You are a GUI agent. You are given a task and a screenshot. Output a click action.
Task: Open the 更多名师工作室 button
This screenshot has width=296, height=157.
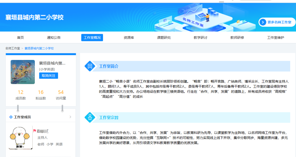[x=277, y=22]
